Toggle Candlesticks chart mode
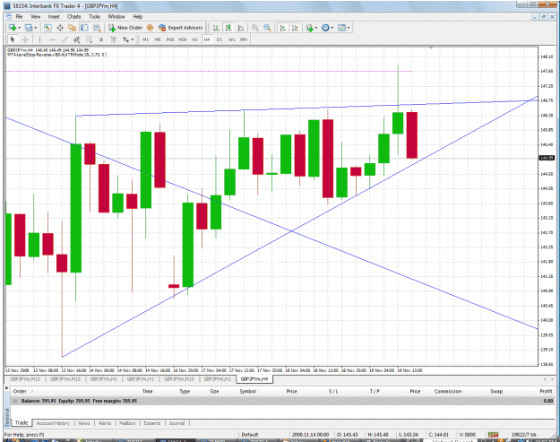 pos(228,28)
